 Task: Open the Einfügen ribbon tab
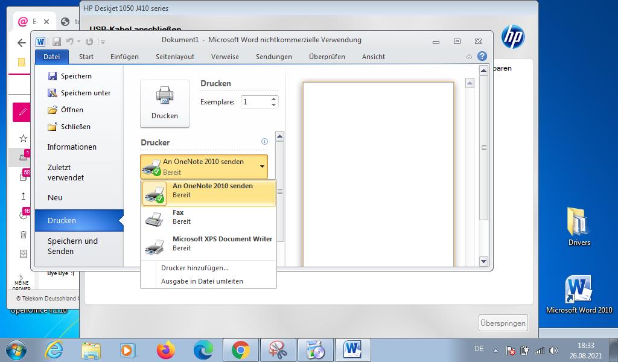[124, 57]
